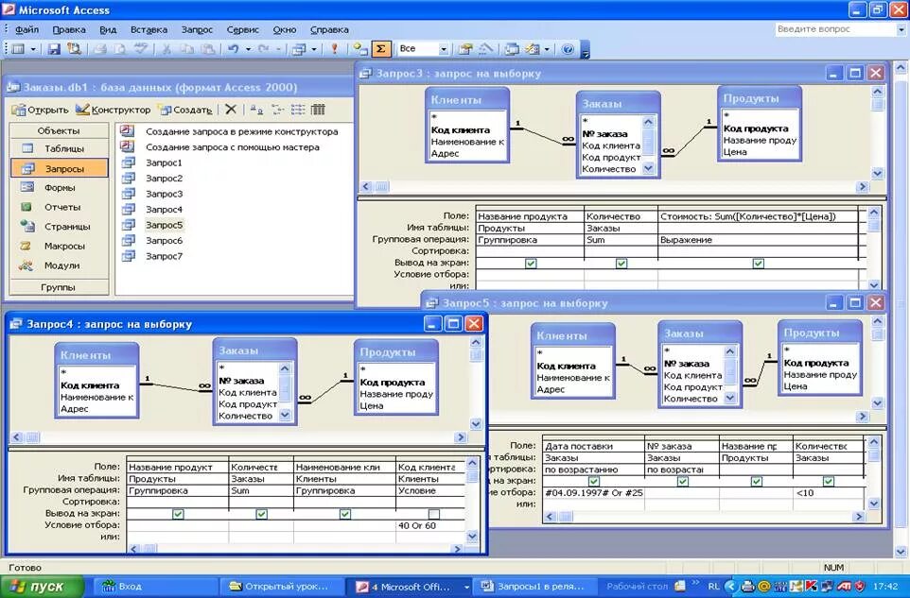This screenshot has width=910, height=598.
Task: Select Запрос5 in the query list
Action: pos(164,225)
